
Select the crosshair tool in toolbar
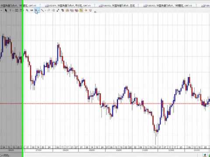pyautogui.click(x=10, y=10)
